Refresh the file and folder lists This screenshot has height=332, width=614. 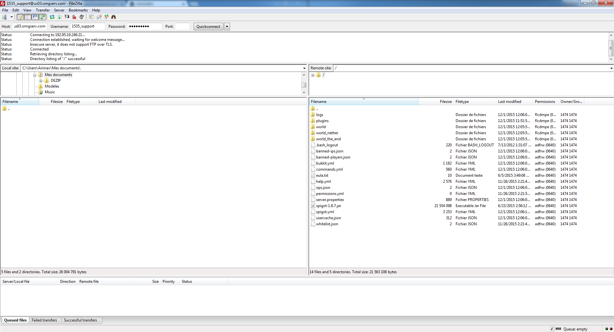[52, 17]
